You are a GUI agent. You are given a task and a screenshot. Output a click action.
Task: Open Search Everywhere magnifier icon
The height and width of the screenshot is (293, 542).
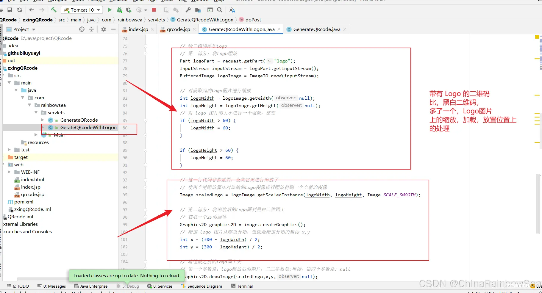(x=220, y=10)
